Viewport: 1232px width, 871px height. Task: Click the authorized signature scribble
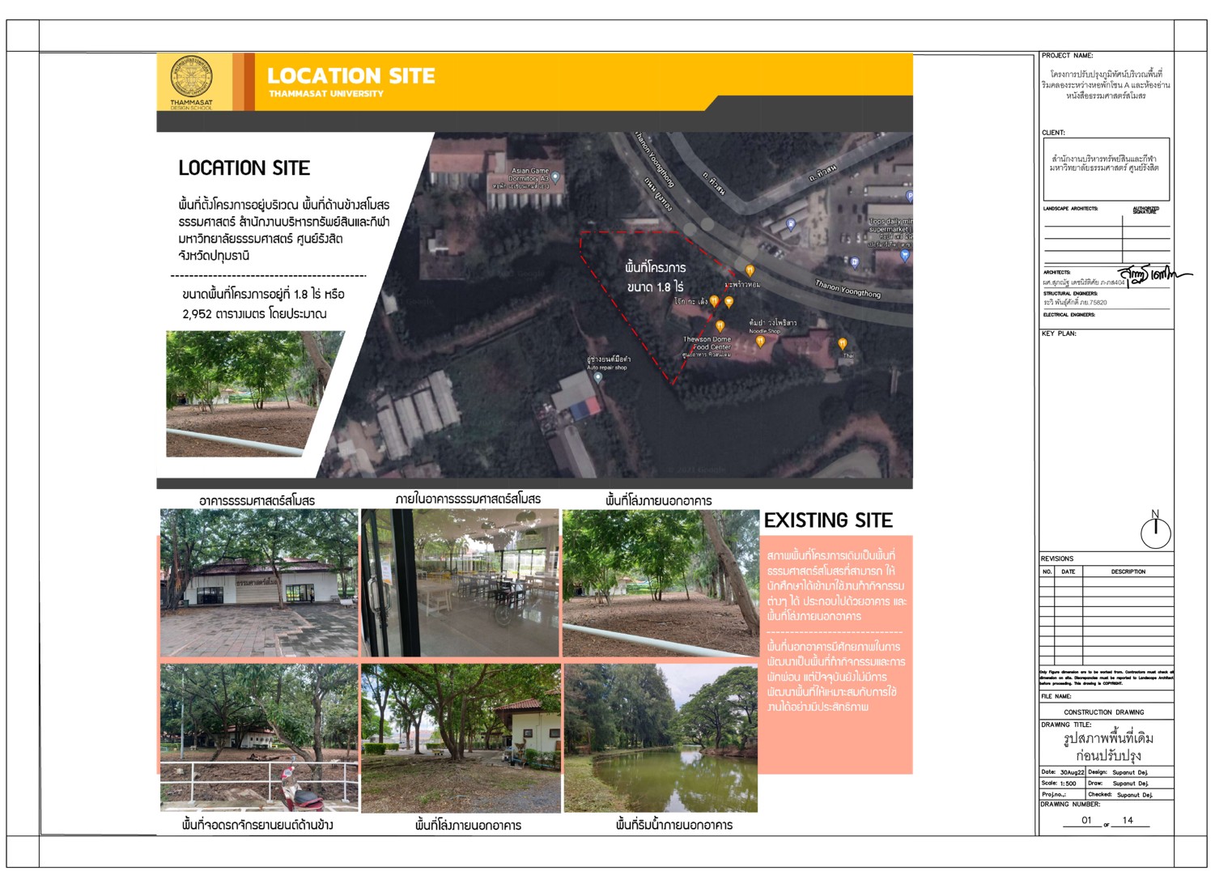(x=1154, y=275)
